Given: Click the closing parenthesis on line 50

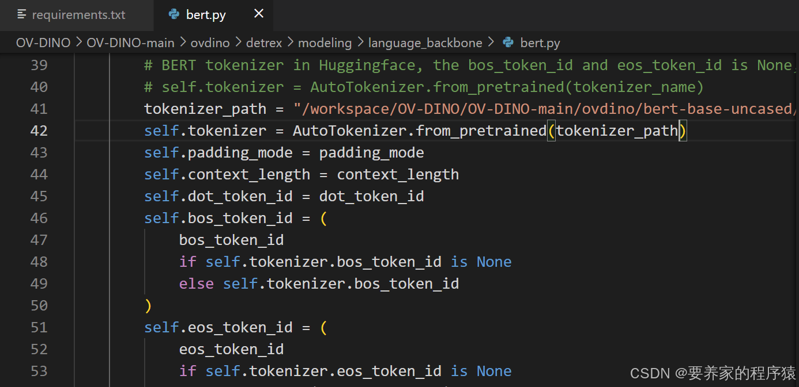Looking at the screenshot, I should point(148,306).
